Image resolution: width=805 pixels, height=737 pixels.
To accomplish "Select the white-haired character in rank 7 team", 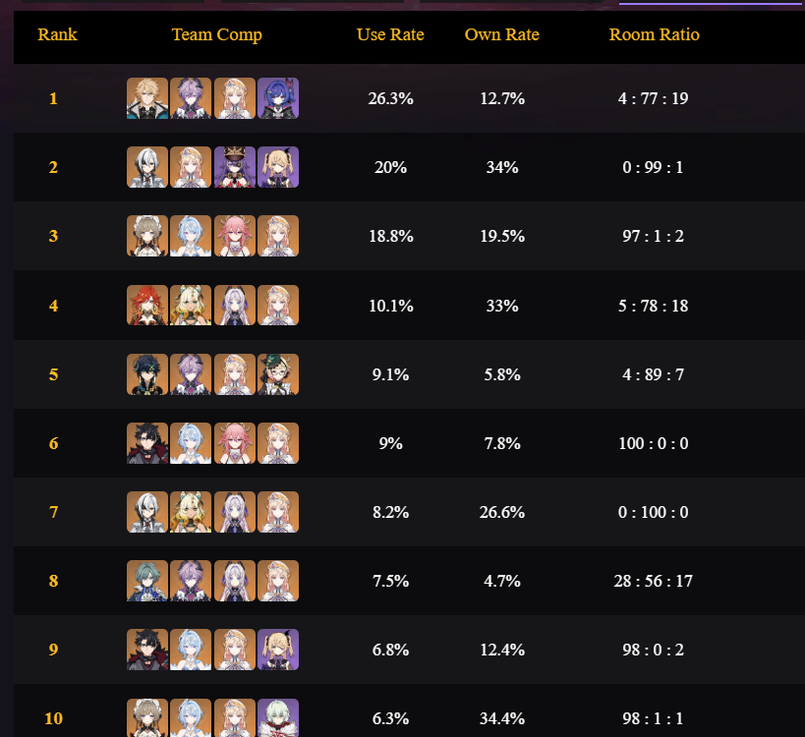I will [147, 512].
